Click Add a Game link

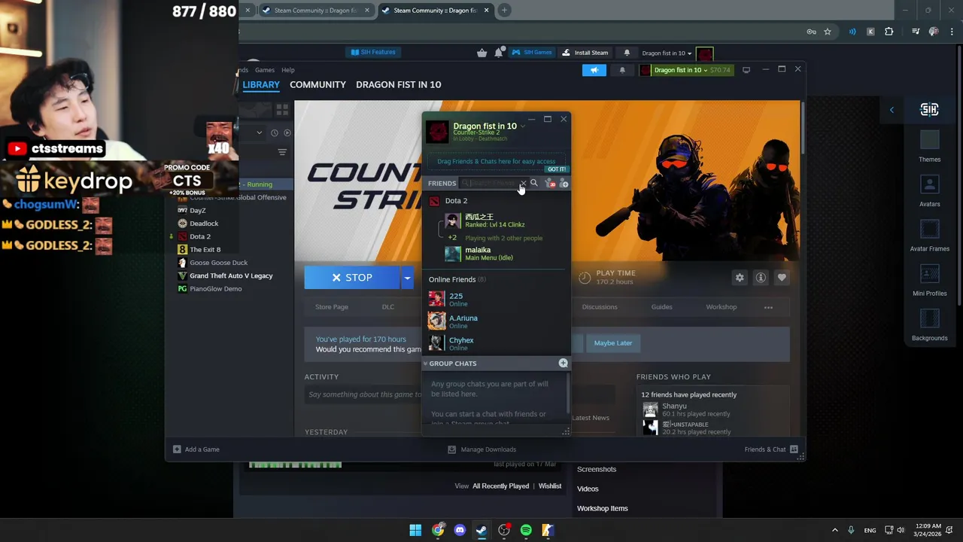[x=196, y=449]
